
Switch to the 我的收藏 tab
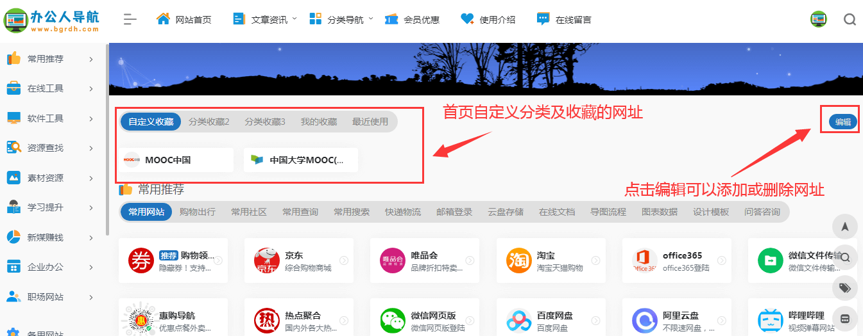[x=319, y=122]
